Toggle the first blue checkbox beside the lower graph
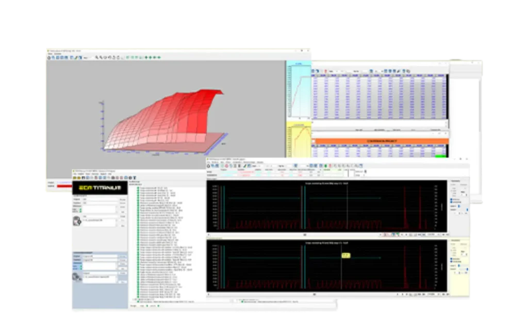 [452, 258]
